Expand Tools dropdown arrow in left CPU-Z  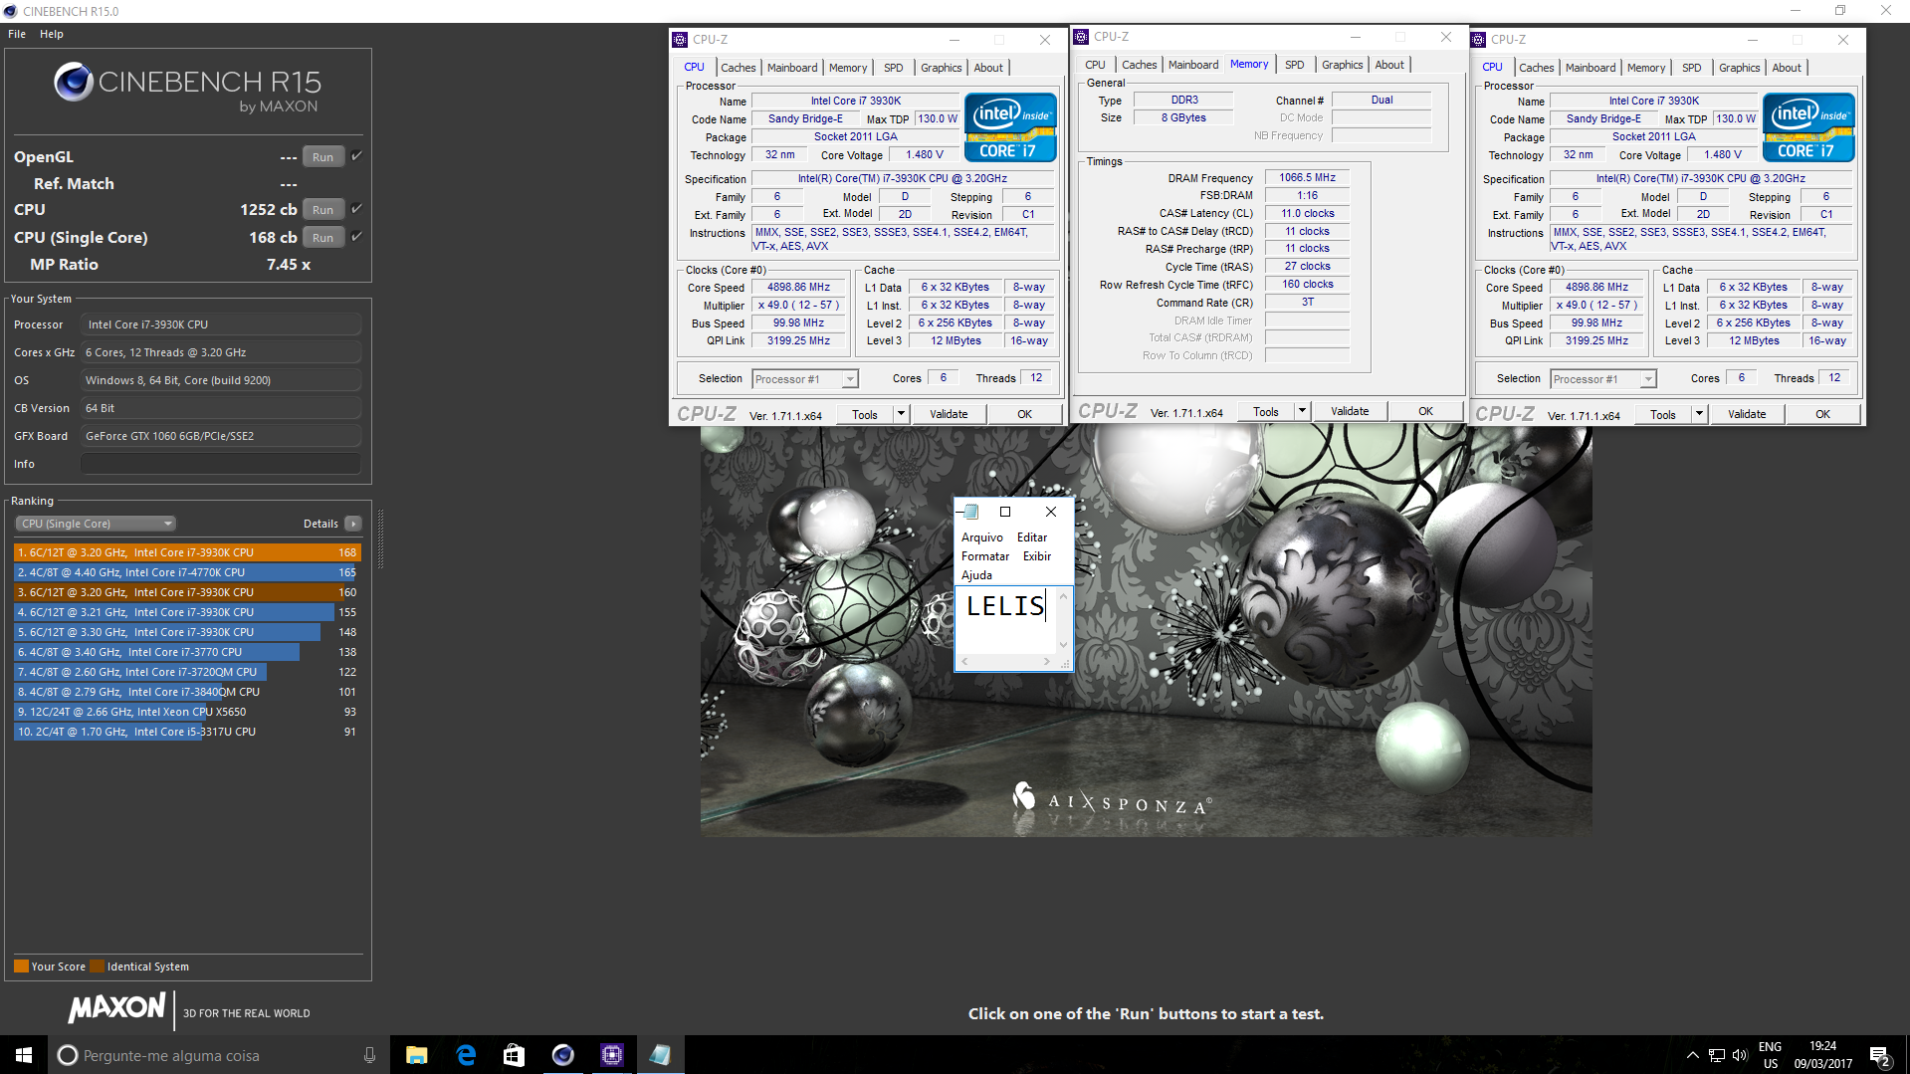click(901, 414)
